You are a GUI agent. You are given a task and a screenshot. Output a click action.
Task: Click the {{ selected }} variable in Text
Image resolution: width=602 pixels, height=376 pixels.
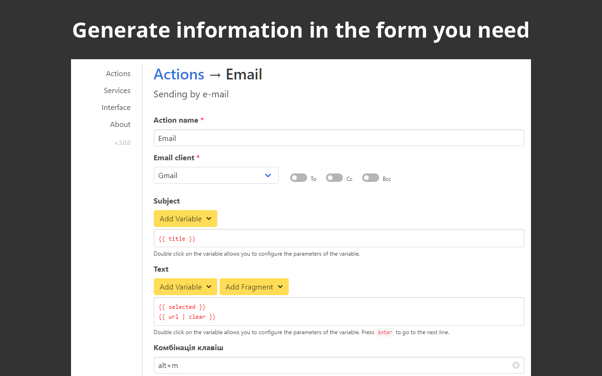(x=182, y=307)
